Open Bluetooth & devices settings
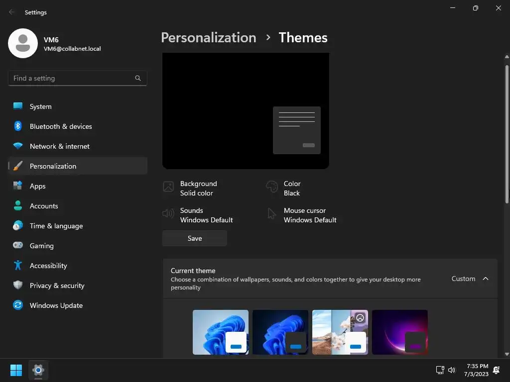The image size is (510, 382). pyautogui.click(x=78, y=126)
